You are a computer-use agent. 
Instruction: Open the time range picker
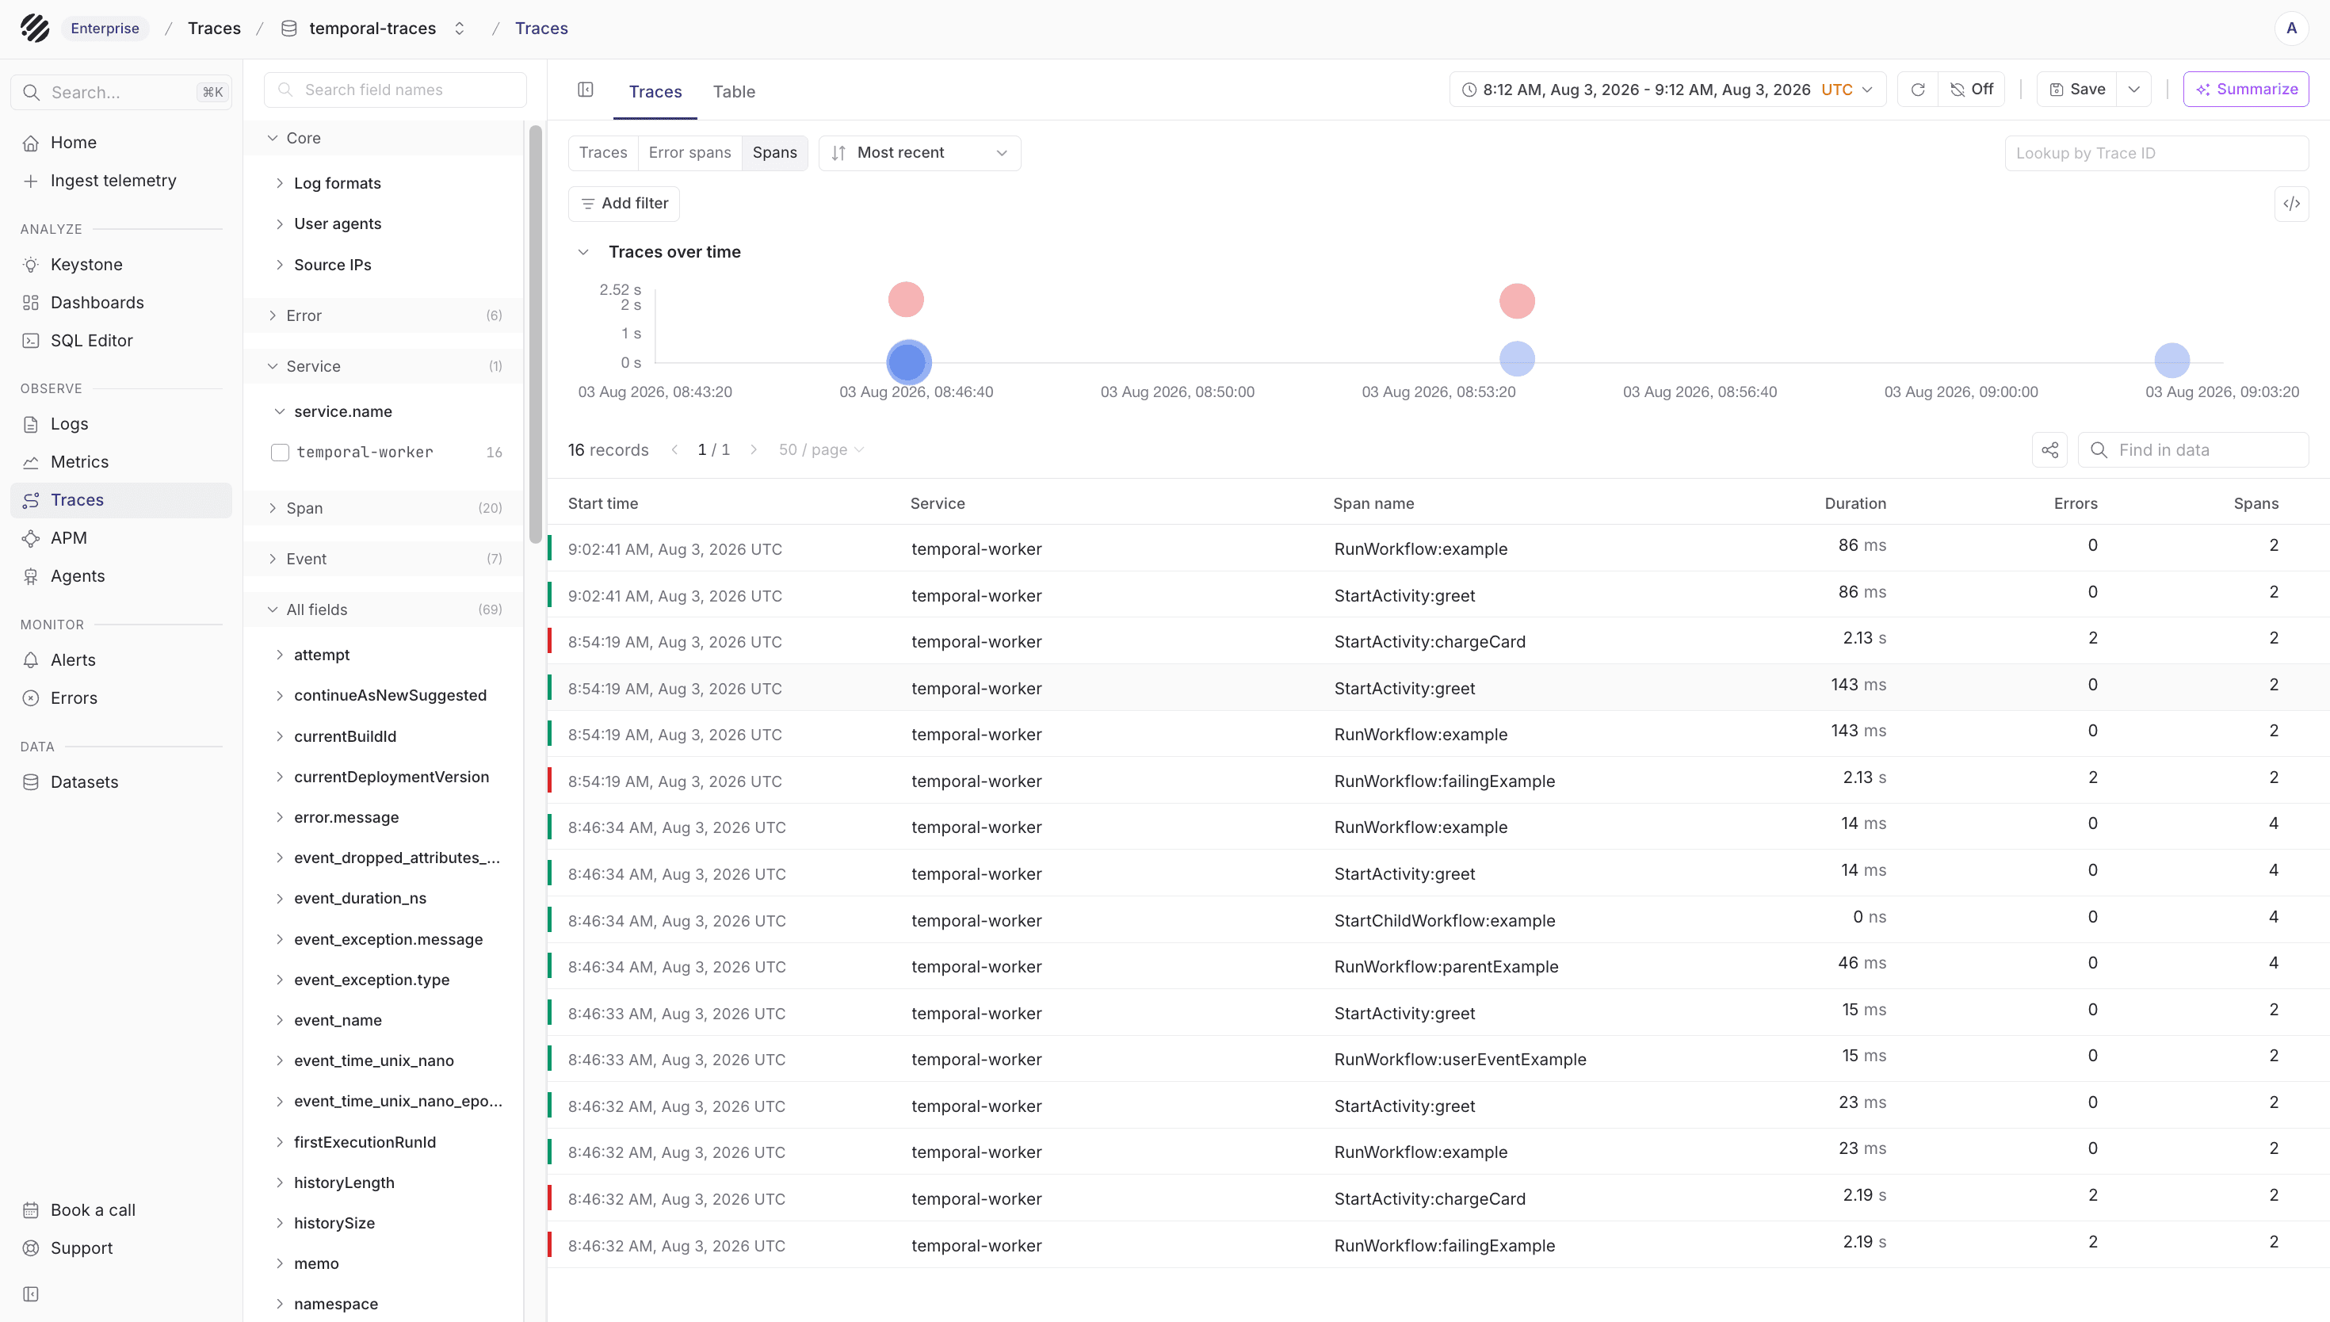1667,89
